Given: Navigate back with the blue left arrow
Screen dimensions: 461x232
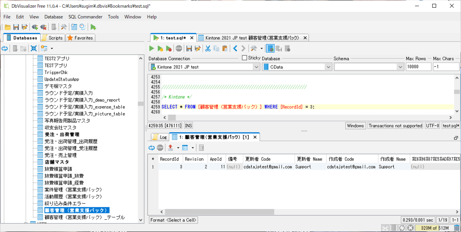Looking at the screenshot, I should pyautogui.click(x=235, y=48).
